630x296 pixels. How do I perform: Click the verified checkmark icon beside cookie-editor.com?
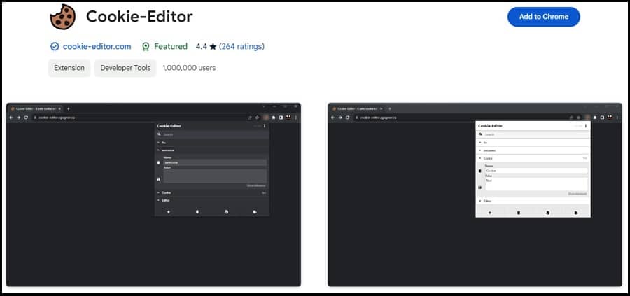pos(55,47)
